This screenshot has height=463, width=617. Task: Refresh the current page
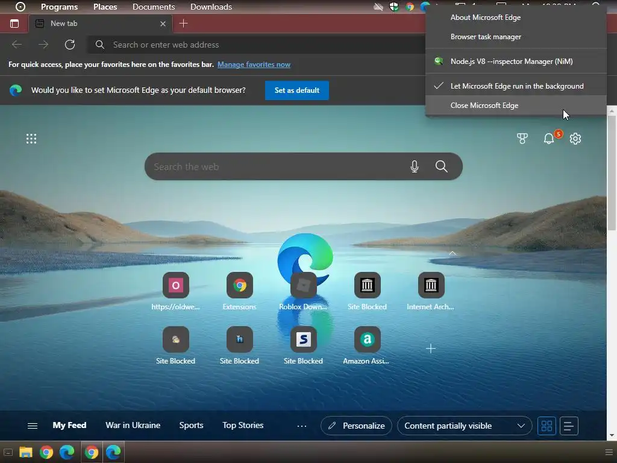[x=70, y=45]
